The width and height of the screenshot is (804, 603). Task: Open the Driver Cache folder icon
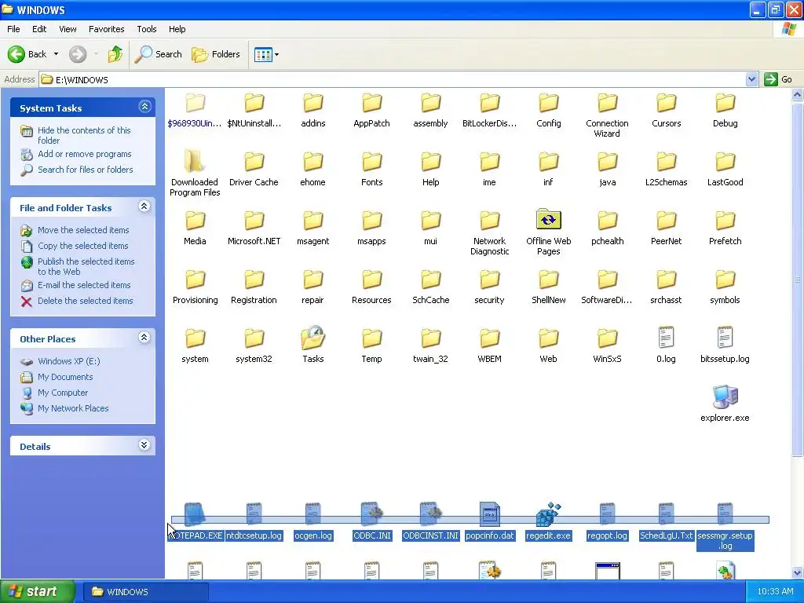coord(254,162)
